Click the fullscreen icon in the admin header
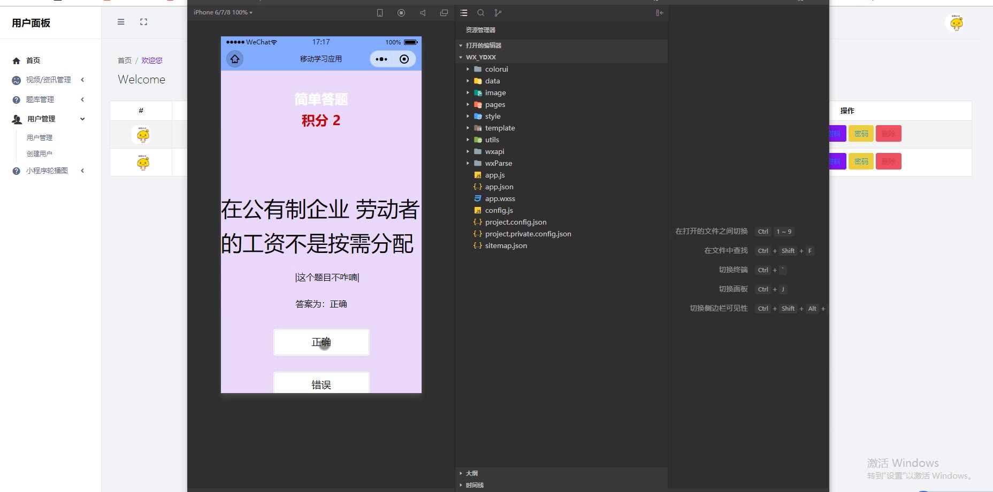 143,22
